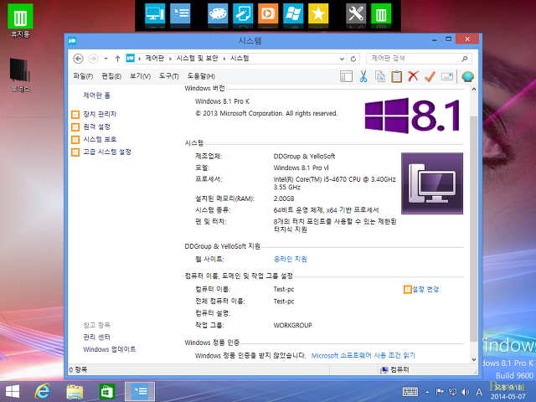Refresh the System page
Screen dimensions: 536x402
point(353,59)
